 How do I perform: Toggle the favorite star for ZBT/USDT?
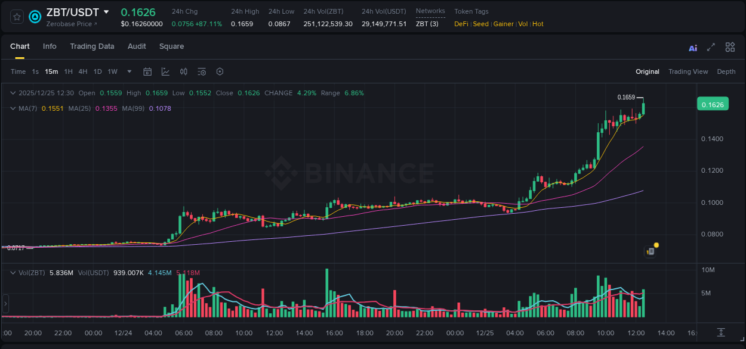pyautogui.click(x=16, y=17)
